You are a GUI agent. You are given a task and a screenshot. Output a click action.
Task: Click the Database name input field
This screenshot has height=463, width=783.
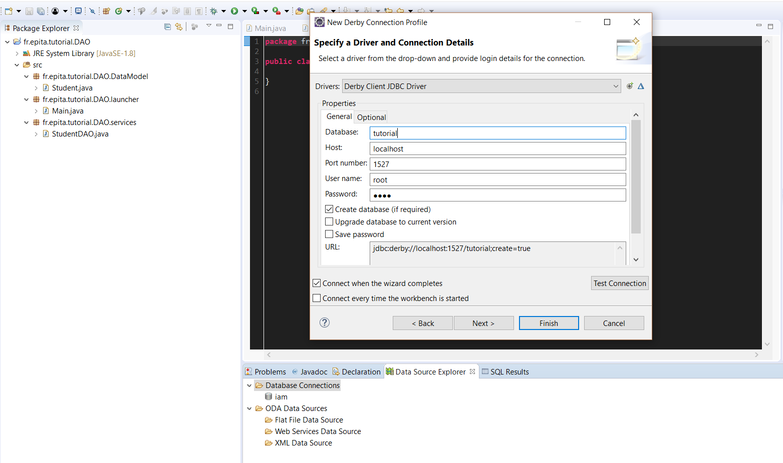(497, 133)
